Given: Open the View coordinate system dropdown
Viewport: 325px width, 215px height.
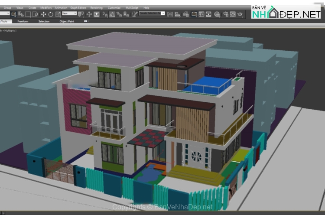Looking at the screenshot, I should (69, 14).
